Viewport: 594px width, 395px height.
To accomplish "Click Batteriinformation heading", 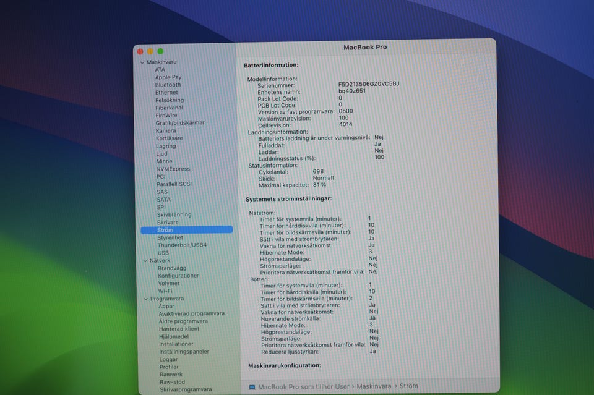I will pos(271,65).
